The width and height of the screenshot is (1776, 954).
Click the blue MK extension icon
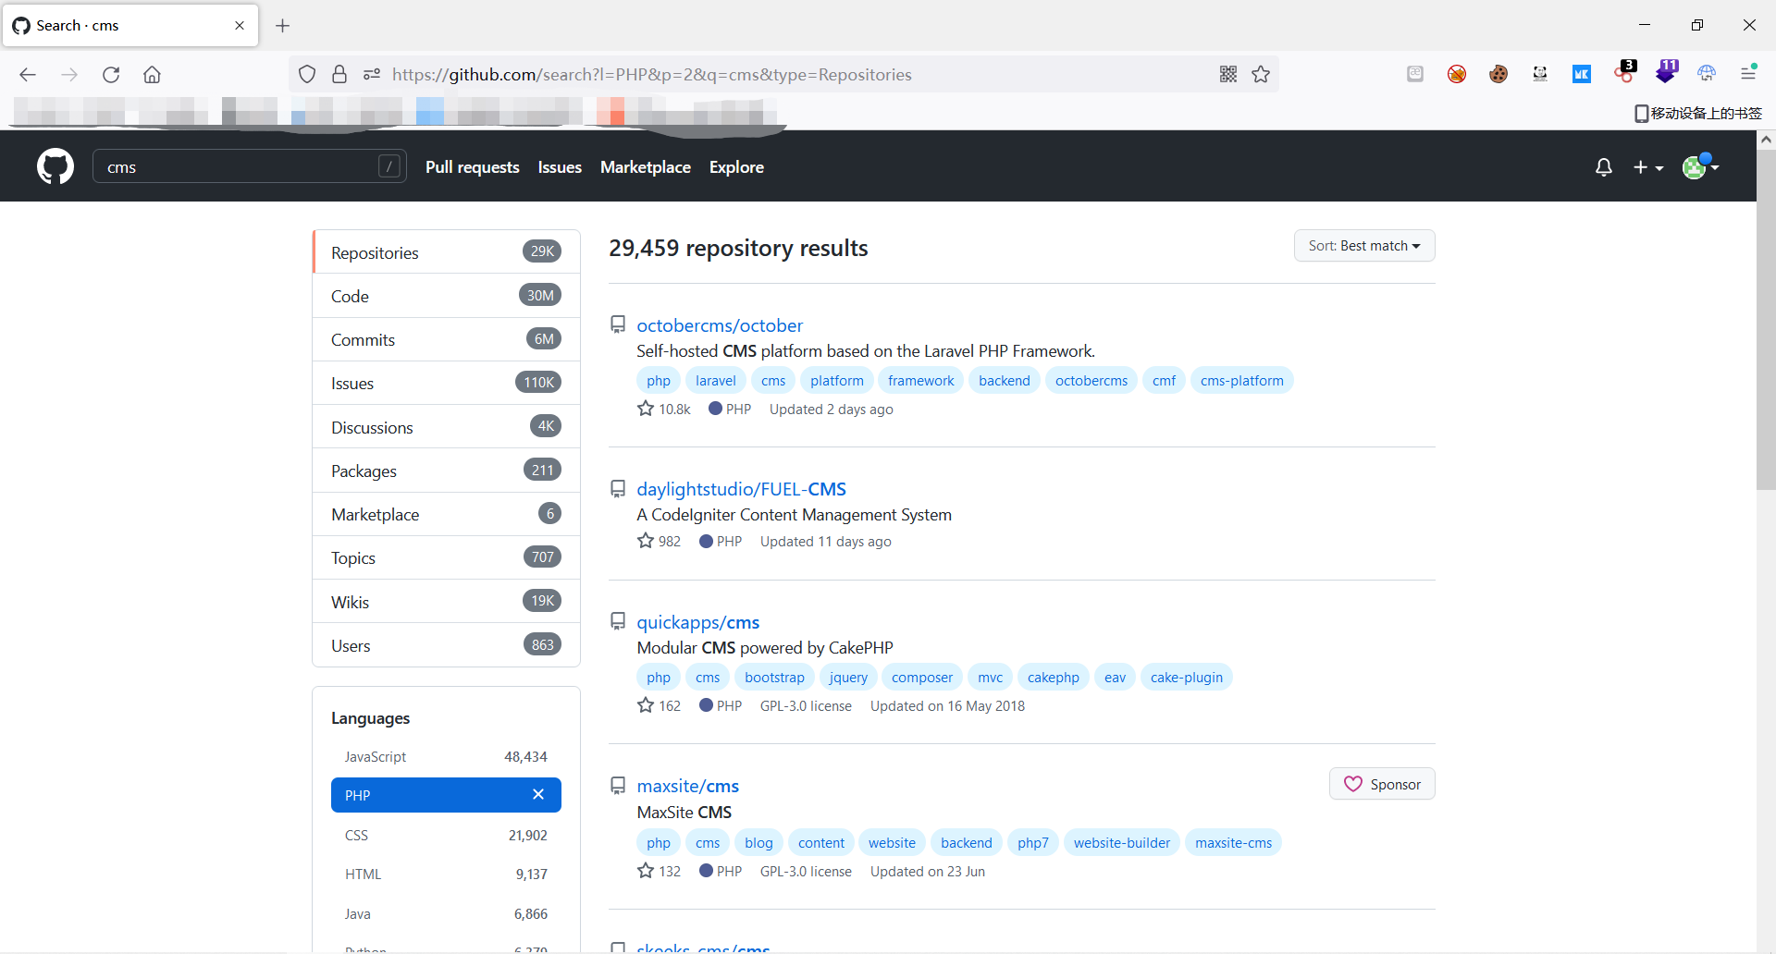click(x=1582, y=74)
